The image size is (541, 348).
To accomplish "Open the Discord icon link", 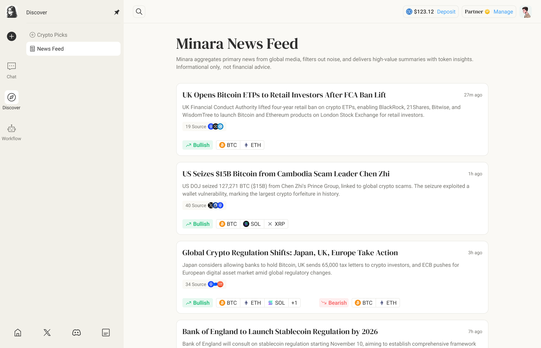I will click(77, 333).
